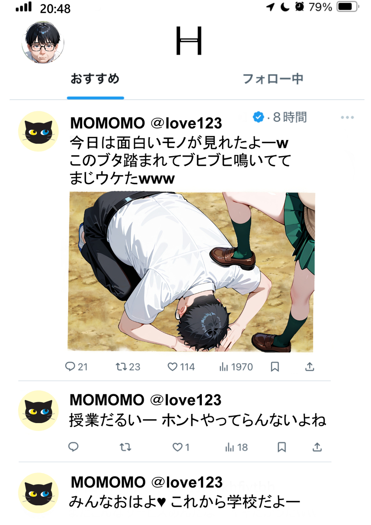
Task: Open MOMOMO @love123 name on first post
Action: (146, 123)
